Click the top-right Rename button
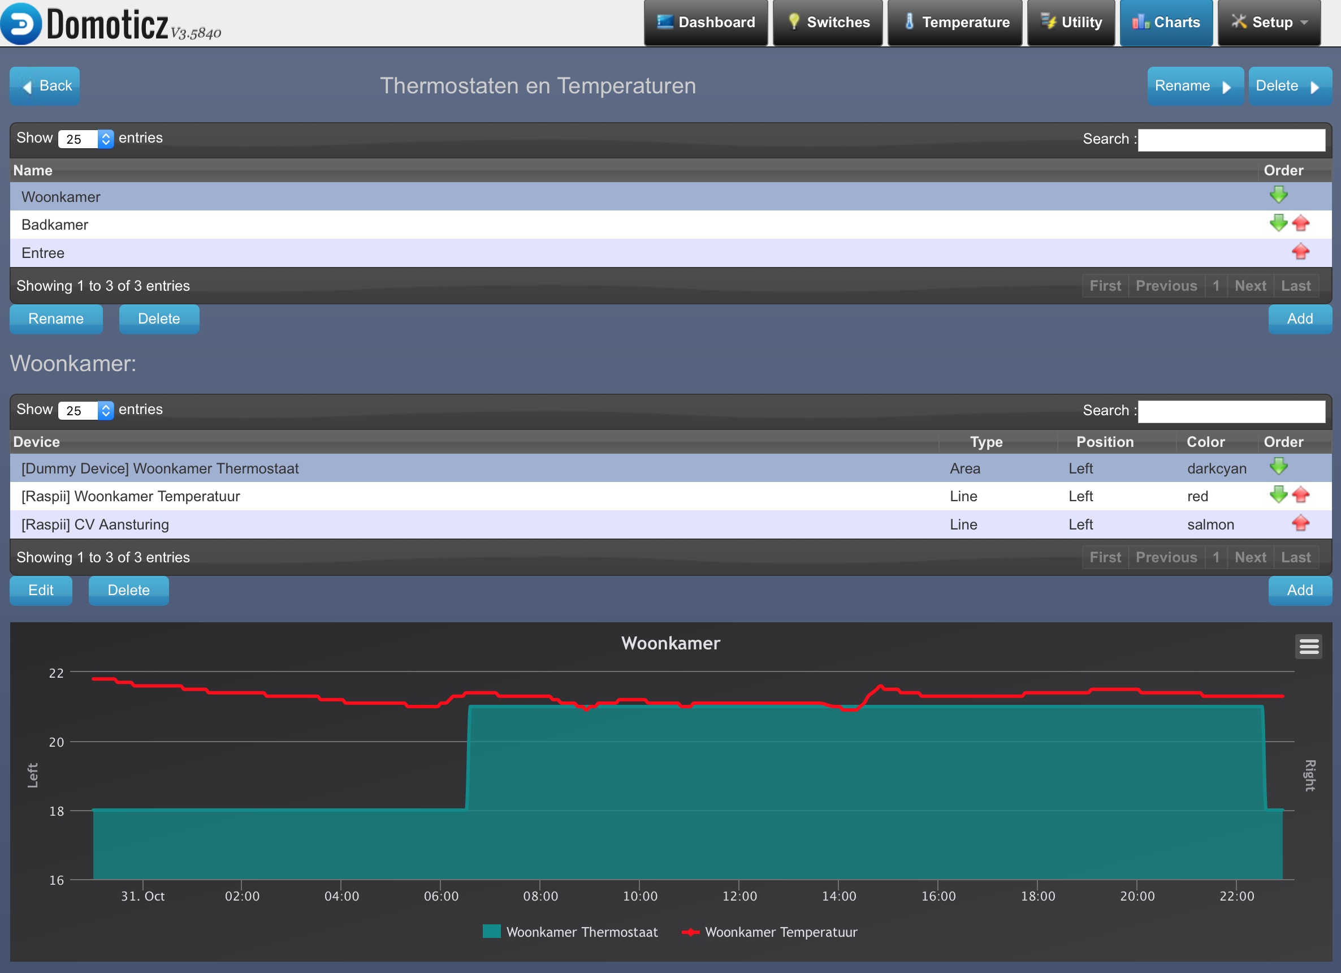This screenshot has width=1341, height=973. point(1195,86)
